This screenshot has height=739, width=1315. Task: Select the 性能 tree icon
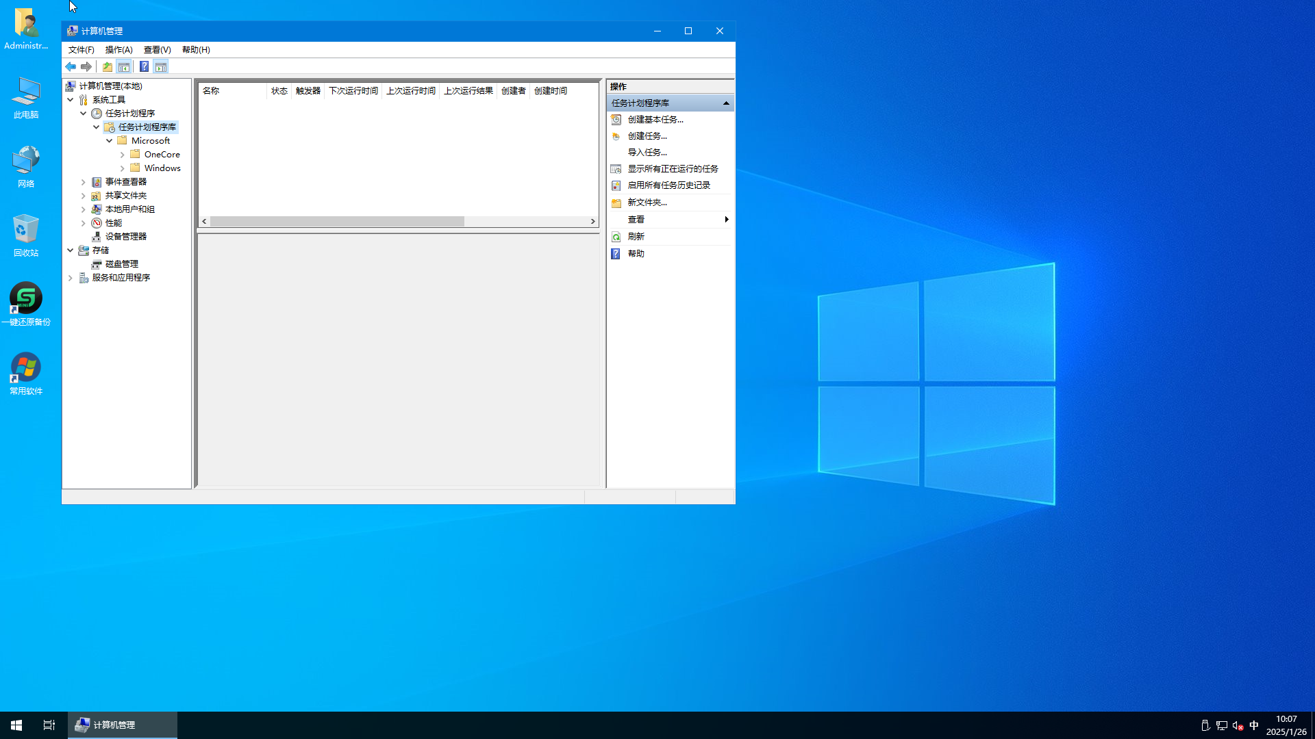click(x=97, y=223)
